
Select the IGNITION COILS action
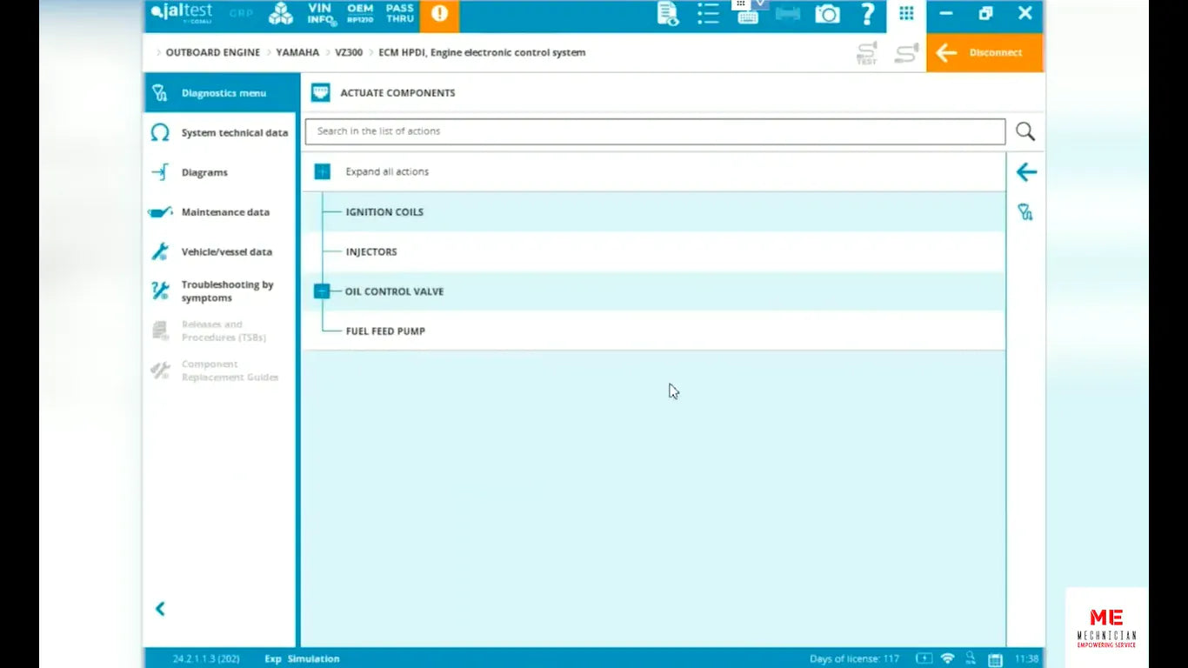384,211
